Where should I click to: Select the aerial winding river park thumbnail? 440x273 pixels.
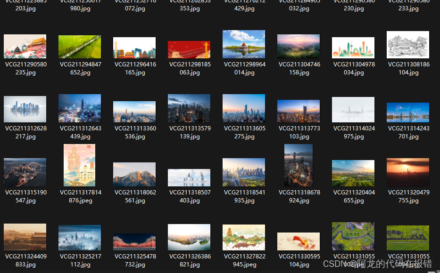coord(353,236)
